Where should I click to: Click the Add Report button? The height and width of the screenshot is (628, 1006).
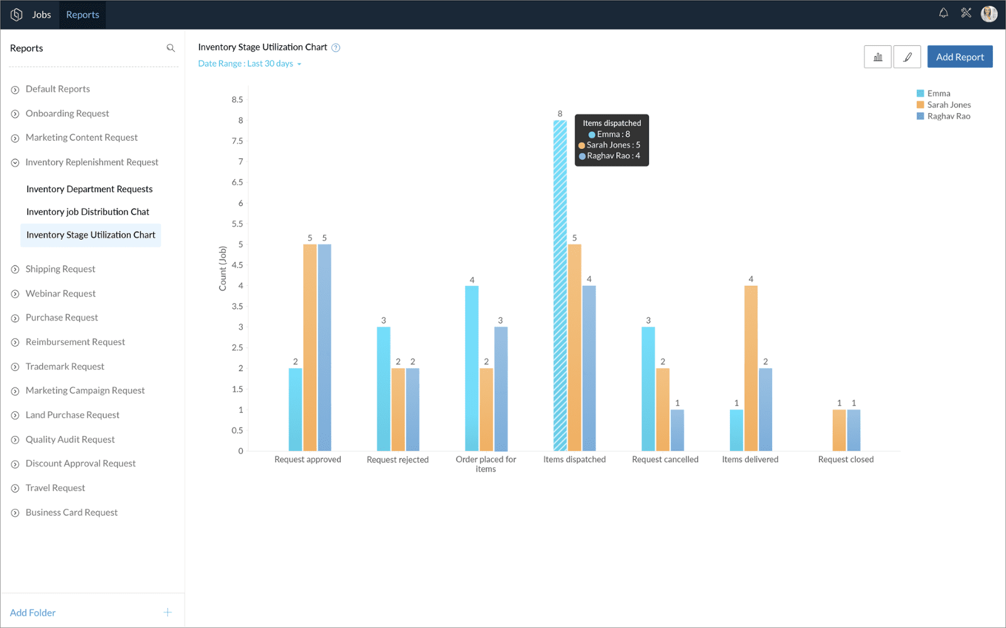click(x=959, y=57)
